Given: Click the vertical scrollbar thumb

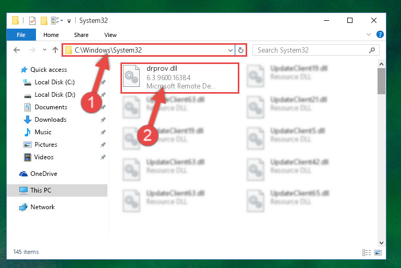Looking at the screenshot, I should point(381,81).
